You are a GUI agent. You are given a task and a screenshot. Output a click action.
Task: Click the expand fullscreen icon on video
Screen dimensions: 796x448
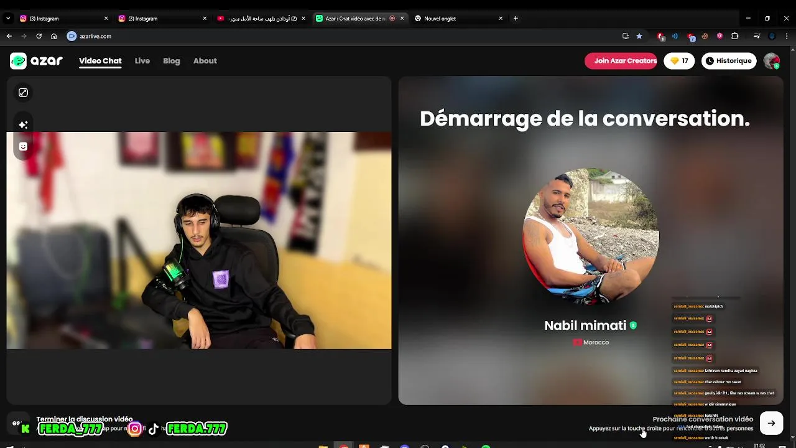click(23, 93)
